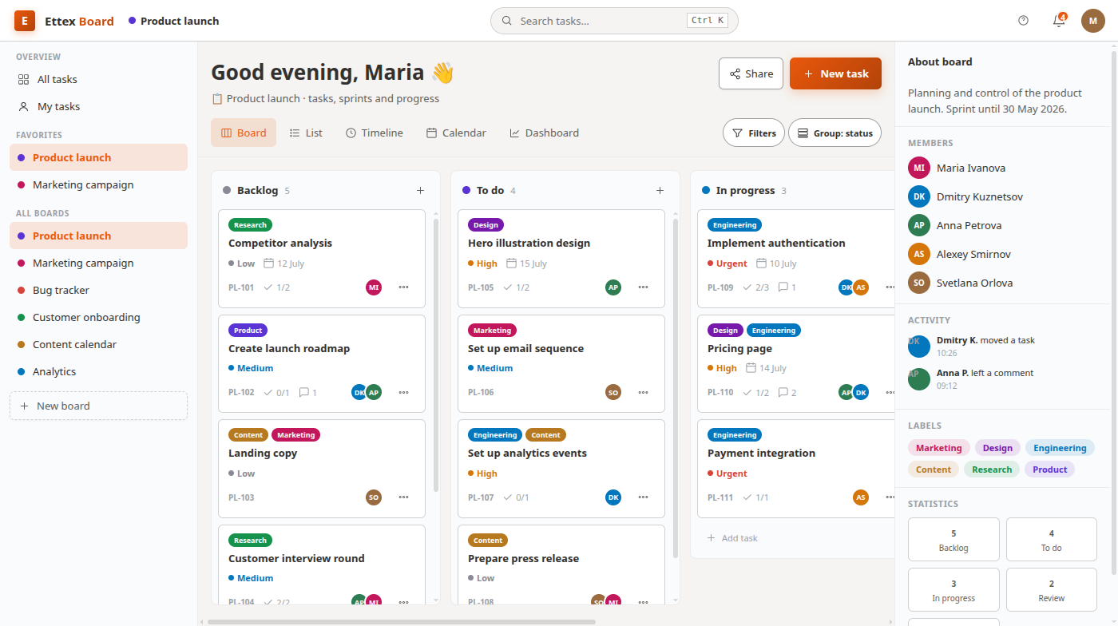Click AP avatar on Hero illustration design
This screenshot has width=1118, height=626.
(613, 287)
